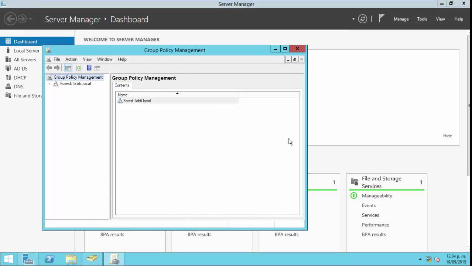
Task: Open Server Manager's Tools menu
Action: pyautogui.click(x=422, y=19)
